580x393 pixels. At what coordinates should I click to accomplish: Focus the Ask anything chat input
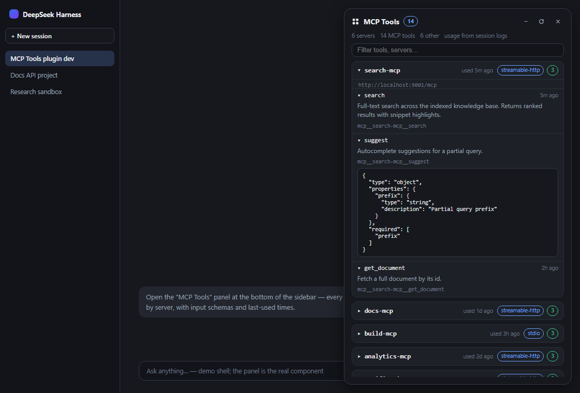point(242,371)
